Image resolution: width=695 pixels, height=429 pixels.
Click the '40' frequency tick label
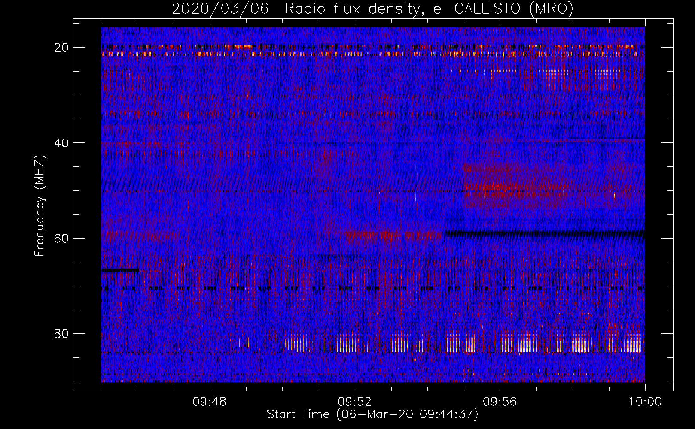tap(62, 143)
